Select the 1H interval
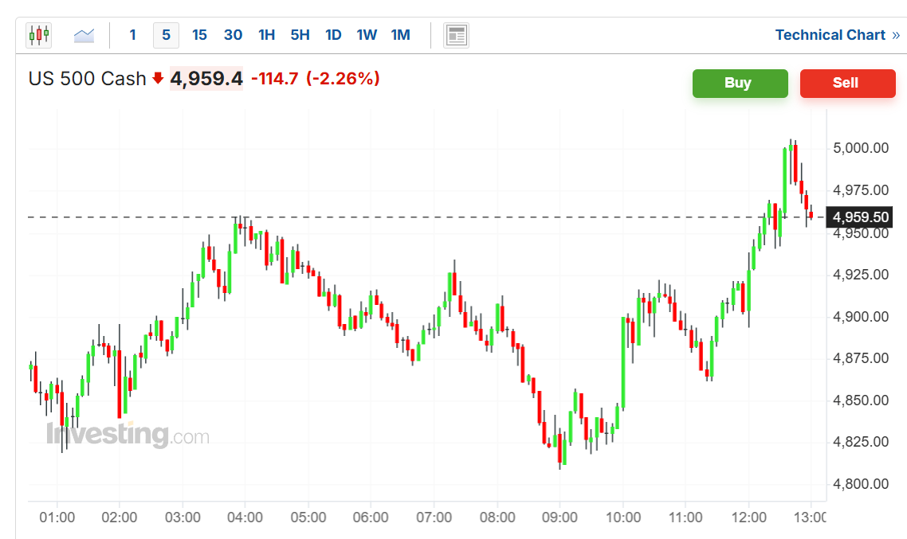The height and width of the screenshot is (539, 907). 267,35
